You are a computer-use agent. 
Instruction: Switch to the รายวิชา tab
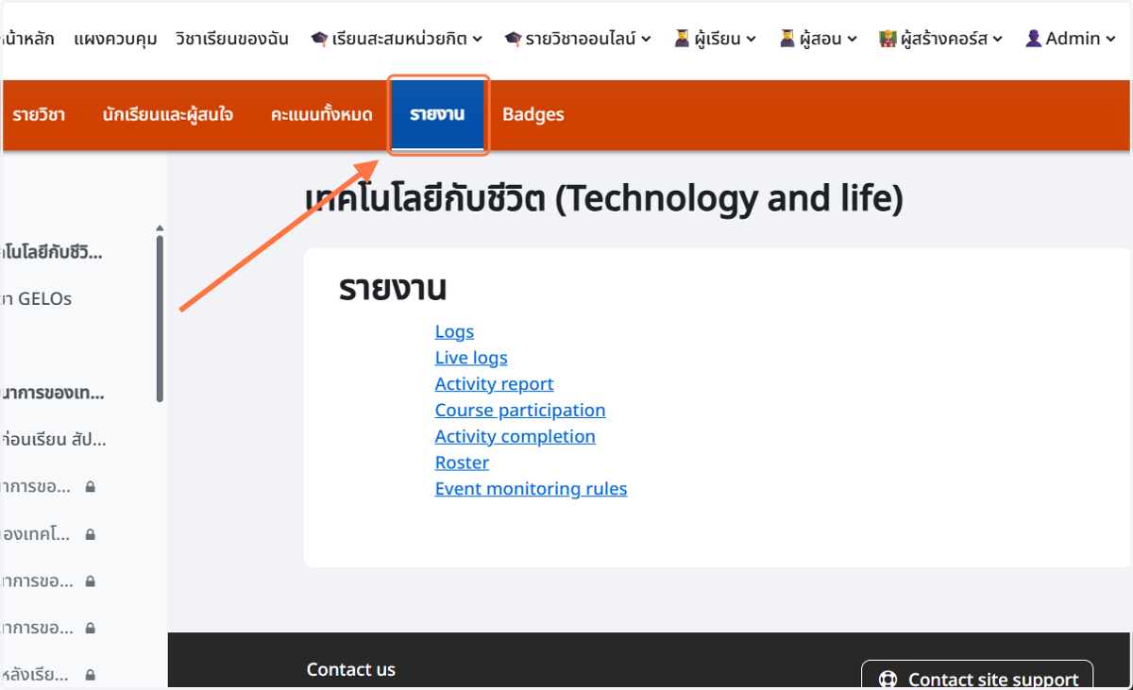point(39,115)
